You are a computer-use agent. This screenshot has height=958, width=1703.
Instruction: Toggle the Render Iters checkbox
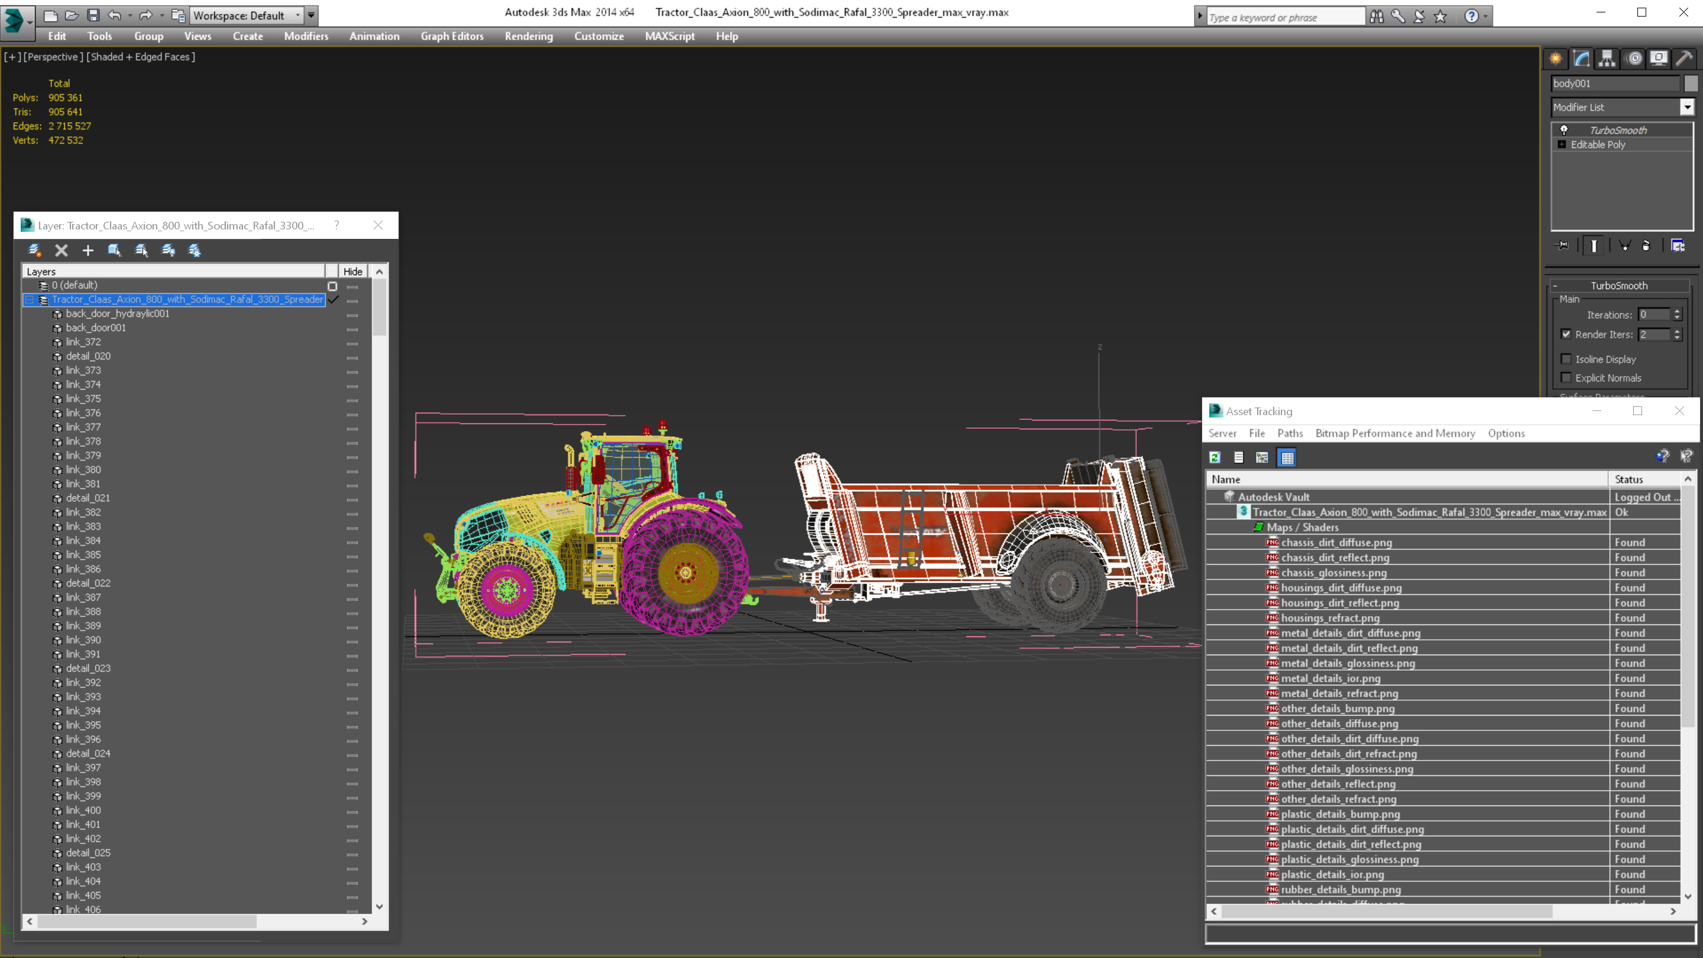(x=1566, y=334)
